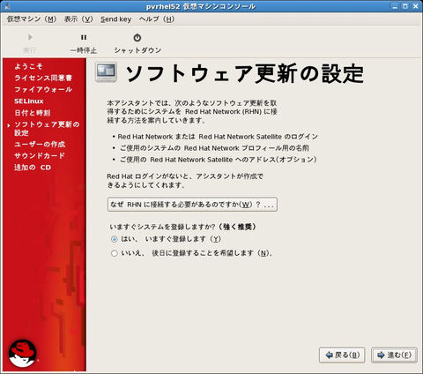Open the 仮想マシン(M) menu
423x374 pixels.
click(x=32, y=19)
